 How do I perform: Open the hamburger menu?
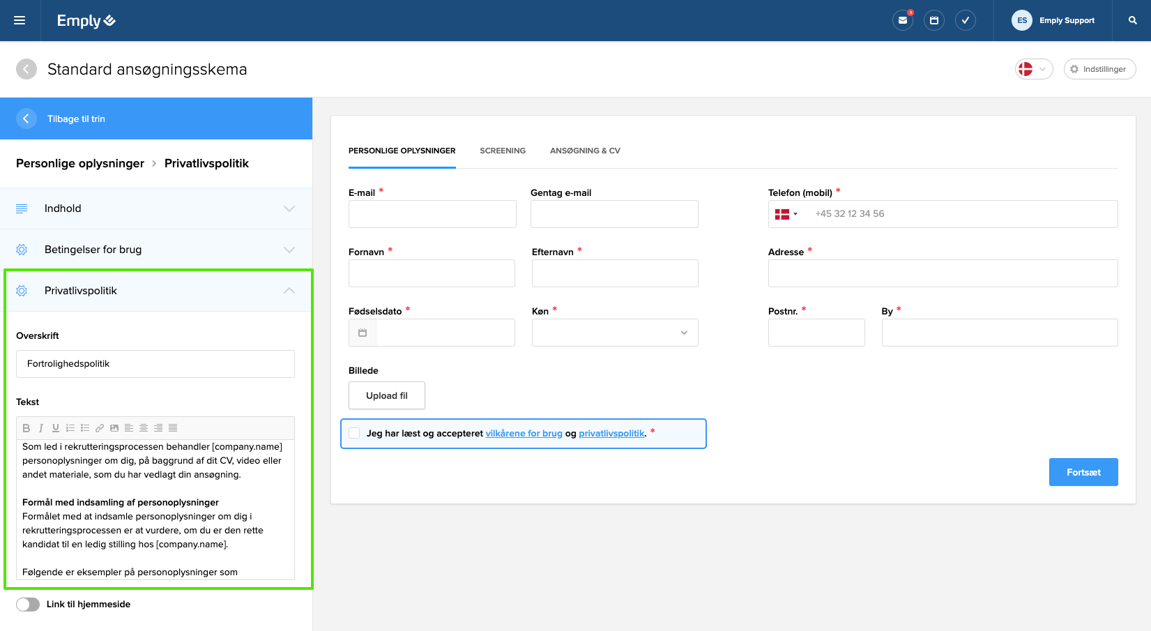coord(20,20)
